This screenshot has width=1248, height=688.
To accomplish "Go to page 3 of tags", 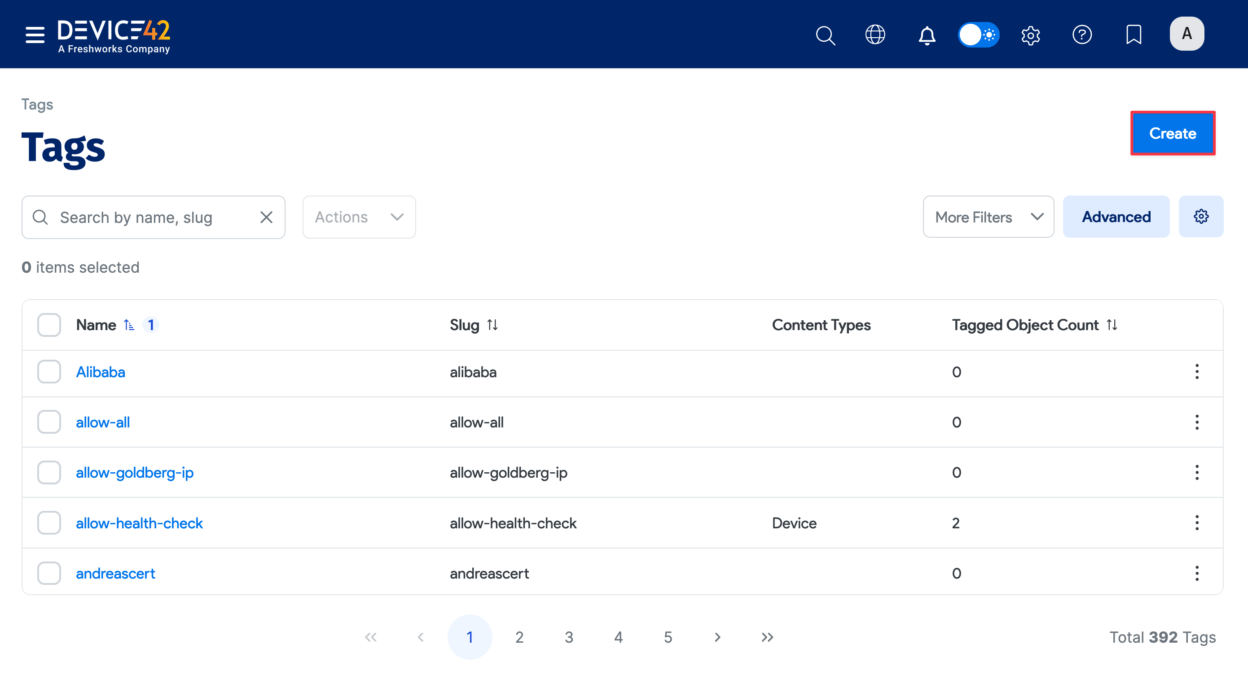I will coord(569,637).
